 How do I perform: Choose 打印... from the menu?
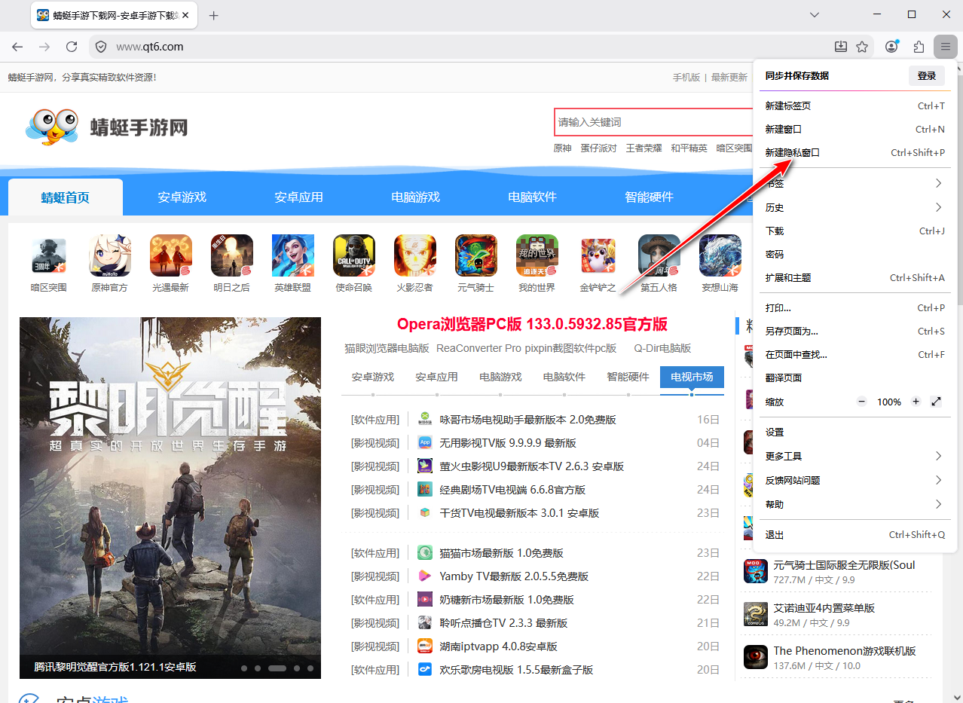[855, 307]
